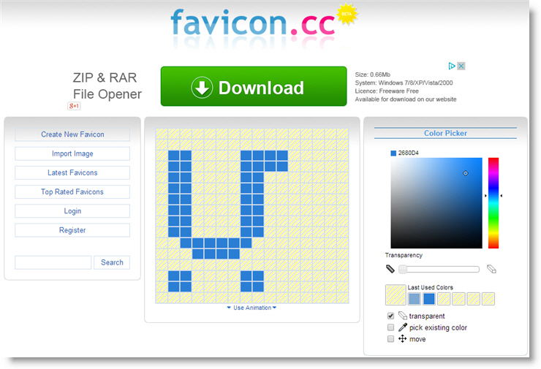Viewport: 541px width, 369px height.
Task: Go to Top Rated Favicons
Action: [72, 191]
